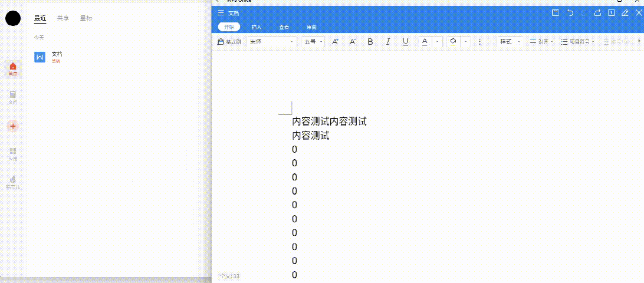Open 文档 in the left sidebar
The width and height of the screenshot is (644, 283).
[13, 97]
